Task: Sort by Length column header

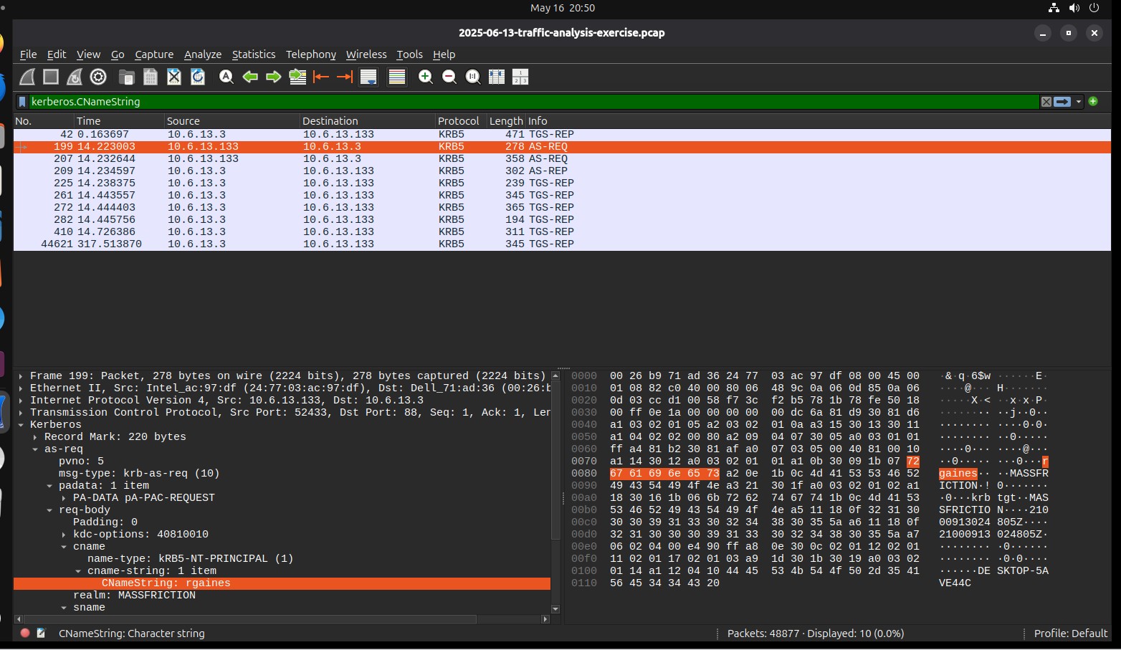Action: [x=506, y=121]
